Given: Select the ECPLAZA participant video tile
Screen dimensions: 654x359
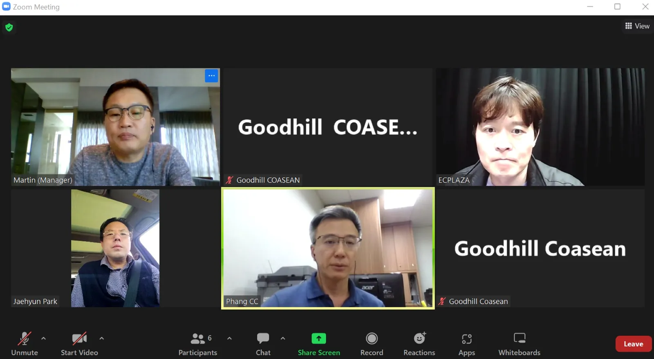Looking at the screenshot, I should (540, 127).
